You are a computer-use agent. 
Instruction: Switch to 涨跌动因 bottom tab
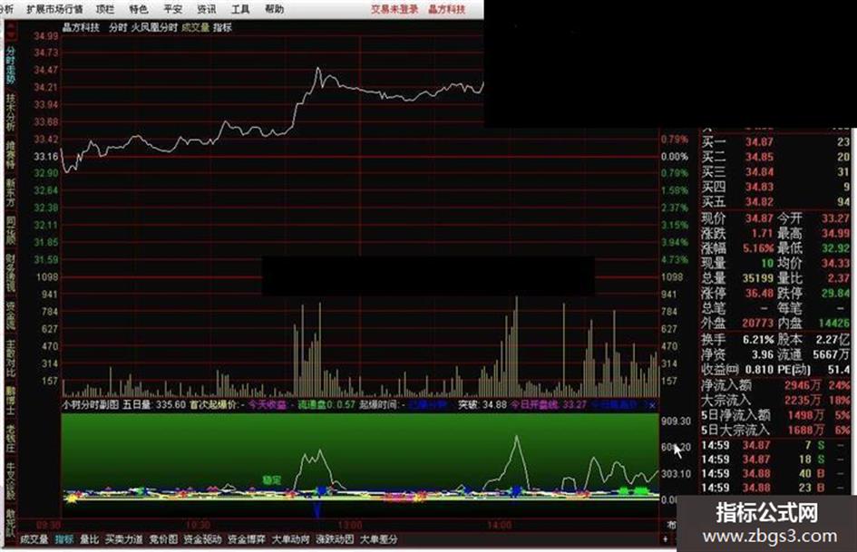pos(335,539)
